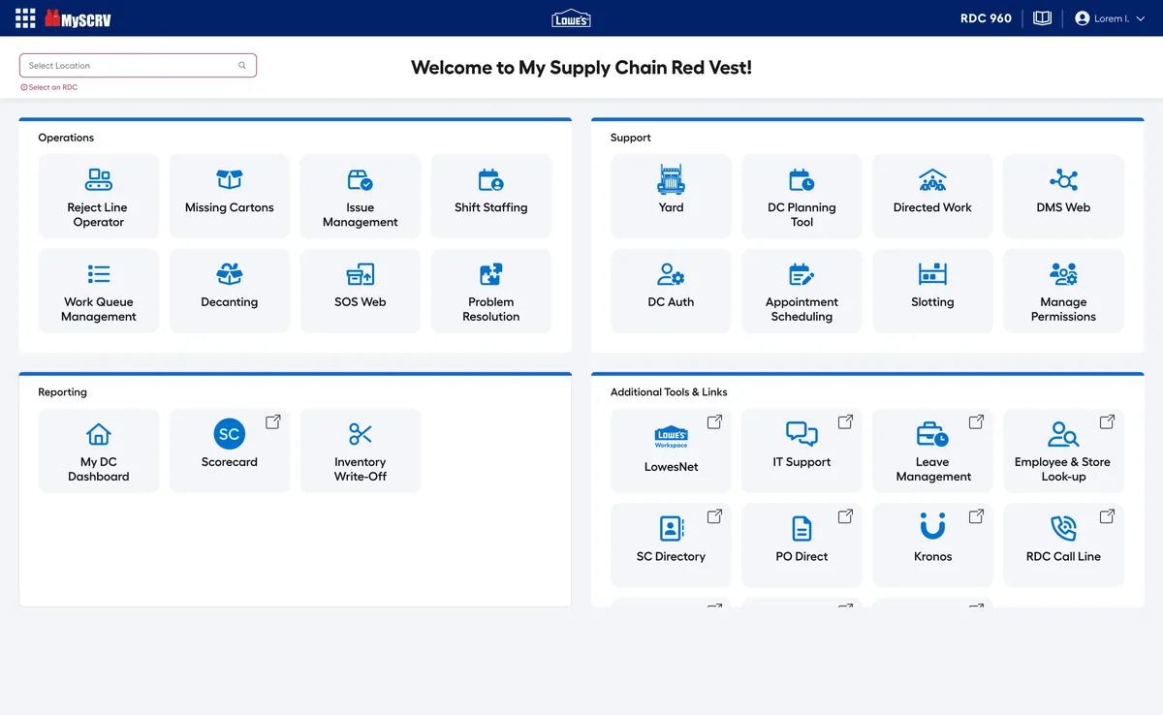Open the DC Auth tile
Screen dimensions: 1163x715
click(671, 291)
